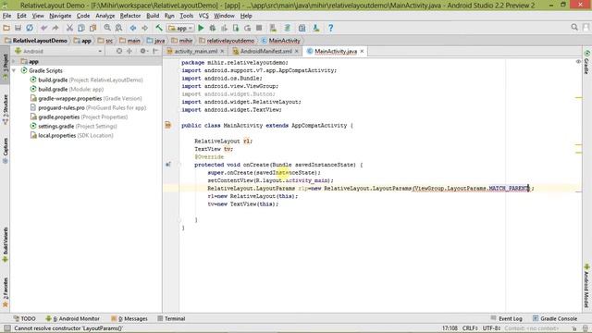
Task: Open the Gradle right side tab
Action: 586,62
